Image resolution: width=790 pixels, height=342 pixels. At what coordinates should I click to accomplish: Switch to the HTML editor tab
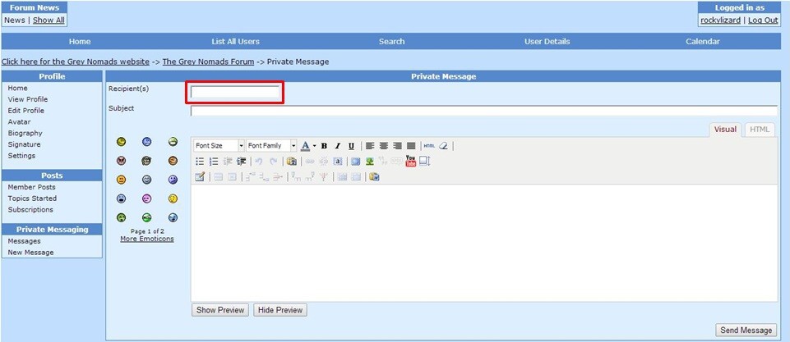tap(760, 130)
